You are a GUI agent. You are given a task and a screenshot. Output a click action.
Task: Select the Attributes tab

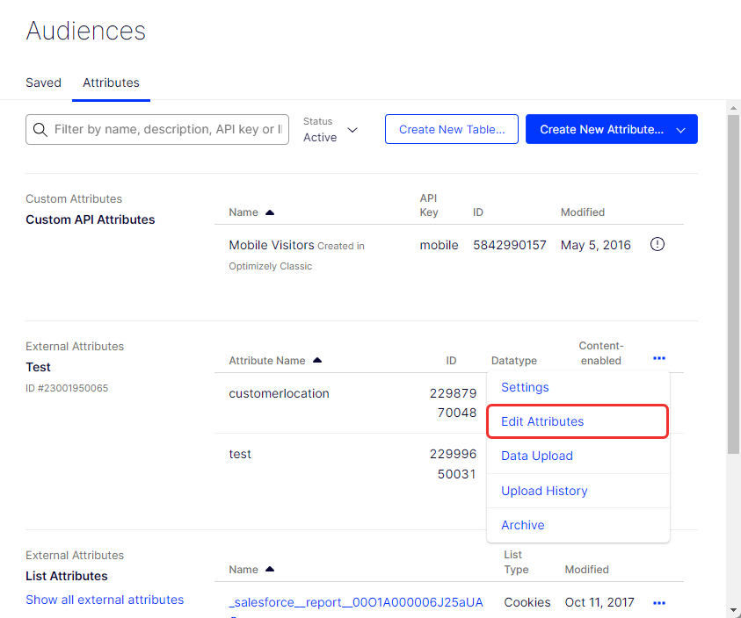click(x=111, y=83)
